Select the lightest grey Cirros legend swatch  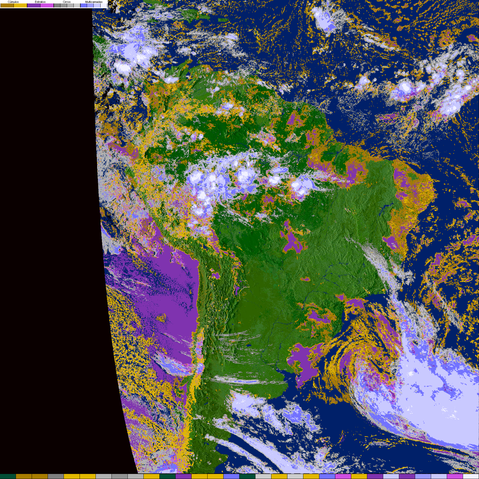77,5
